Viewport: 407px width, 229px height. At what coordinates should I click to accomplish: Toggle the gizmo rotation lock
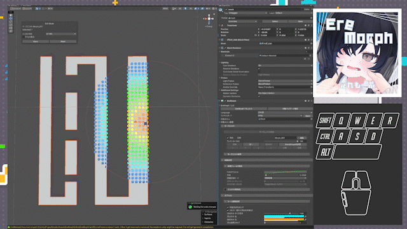(x=214, y=15)
